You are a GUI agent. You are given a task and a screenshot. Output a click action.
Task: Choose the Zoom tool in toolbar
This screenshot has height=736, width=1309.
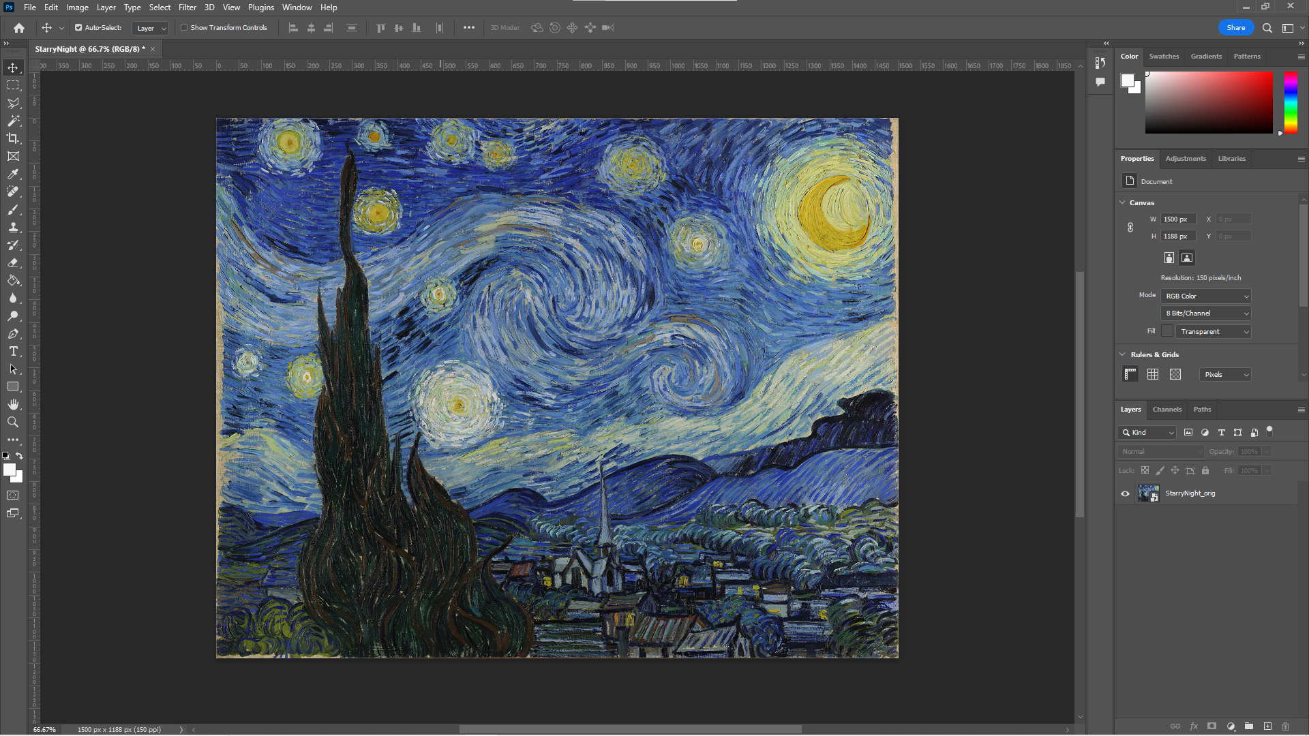(x=13, y=422)
